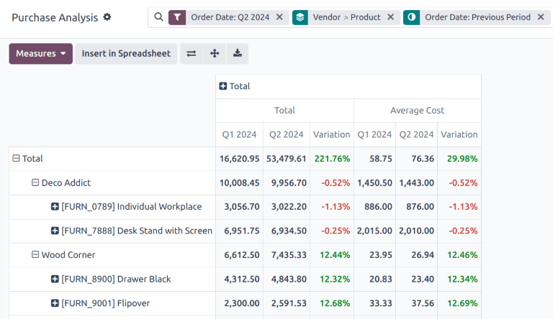Collapse the Total row
The width and height of the screenshot is (553, 319).
pos(16,159)
